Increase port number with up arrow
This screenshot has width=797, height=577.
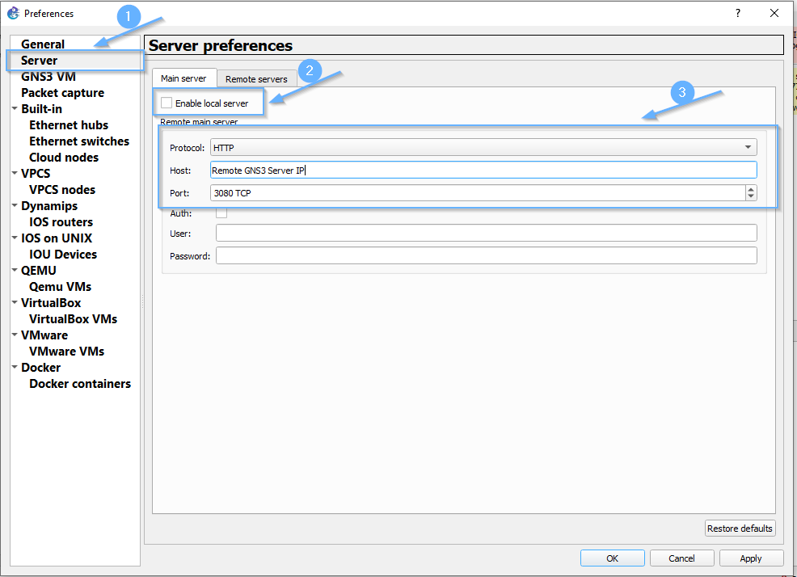coord(751,189)
